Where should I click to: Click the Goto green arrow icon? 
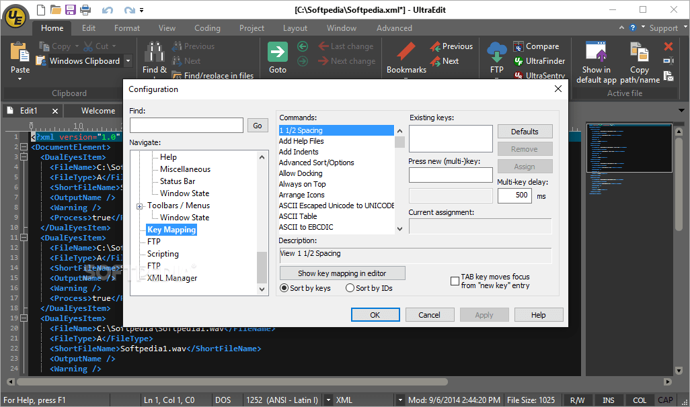[278, 52]
